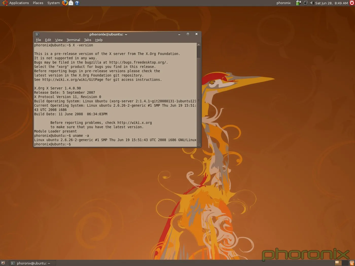This screenshot has width=355, height=266.
Task: Click the wiki.x.org/wiki/GitPage URL text
Action: [73, 80]
